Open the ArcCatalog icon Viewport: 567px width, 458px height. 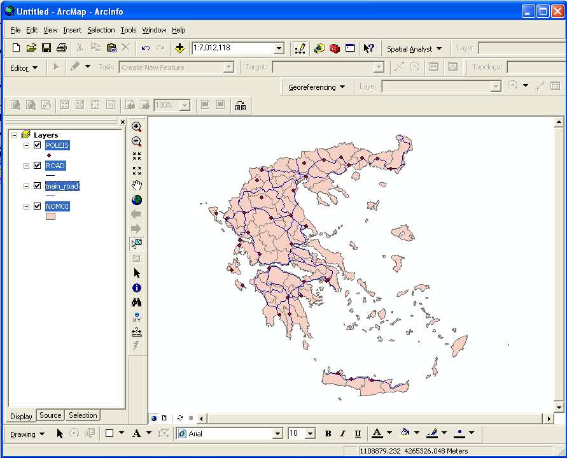tap(319, 48)
